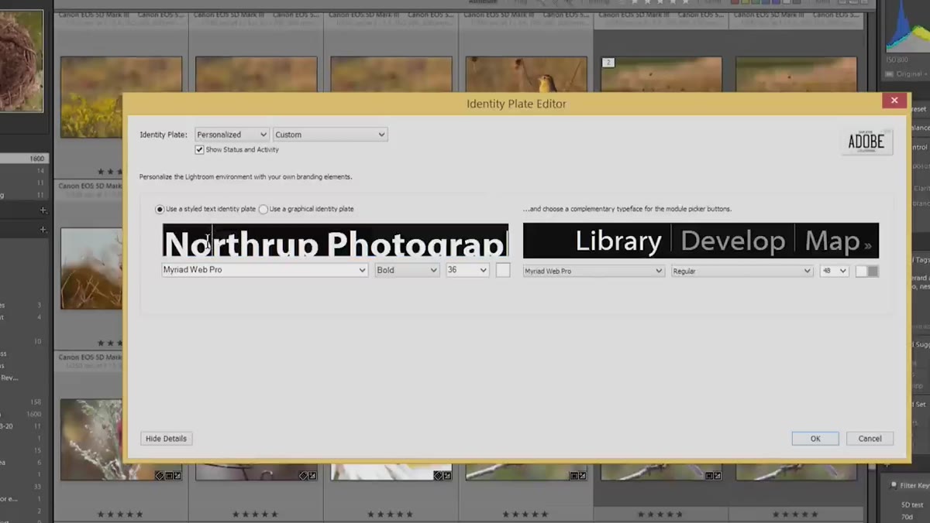Pick the darker module picker color swatch
The width and height of the screenshot is (930, 523).
pos(873,272)
